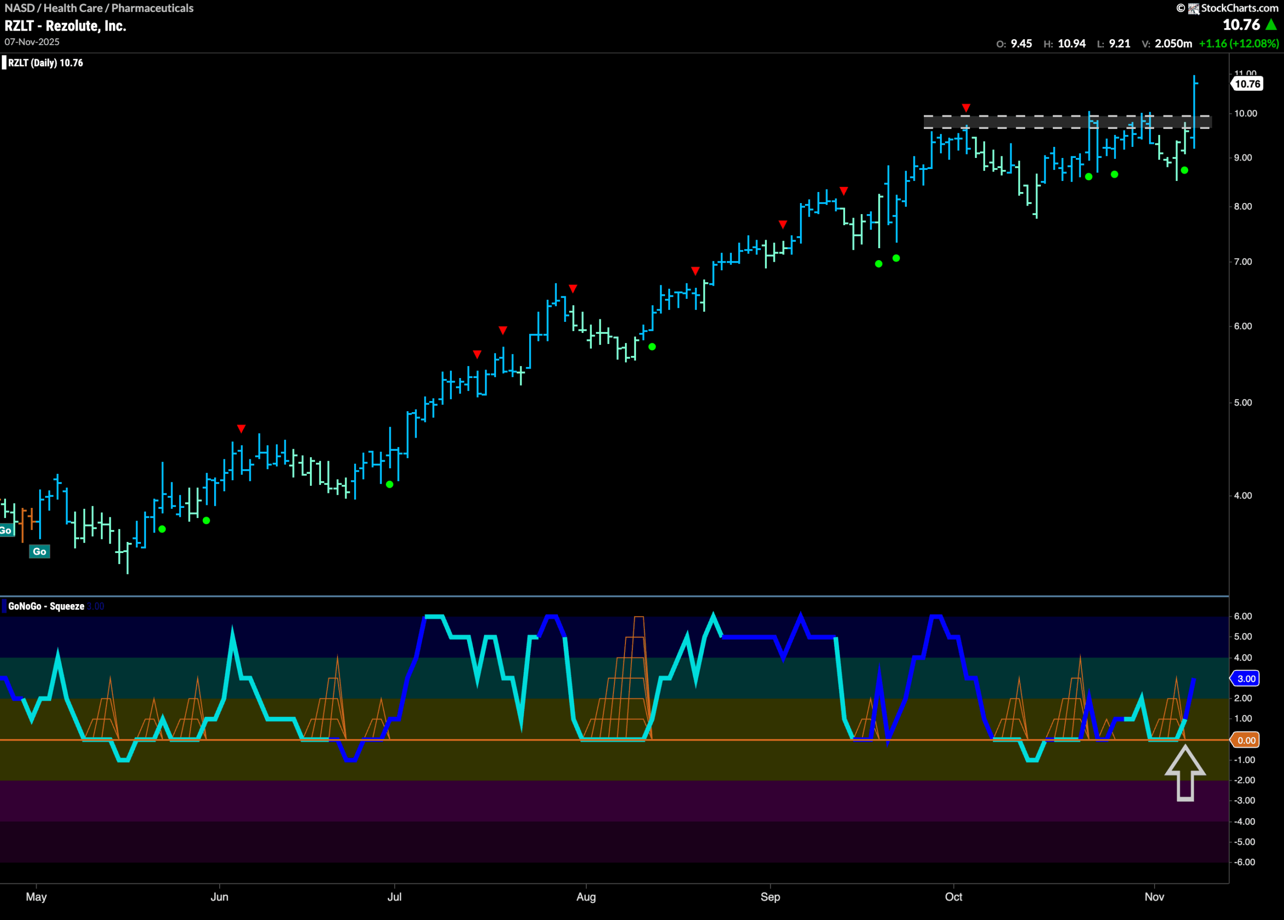Click the Nov label on time axis
1284x920 pixels.
point(1155,897)
